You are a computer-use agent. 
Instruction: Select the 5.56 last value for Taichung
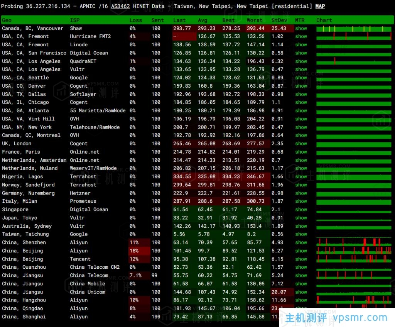click(179, 234)
